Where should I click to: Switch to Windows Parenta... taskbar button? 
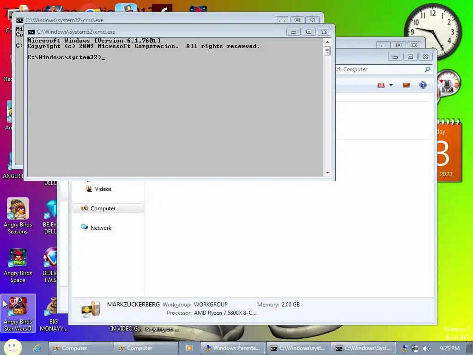pos(233,348)
